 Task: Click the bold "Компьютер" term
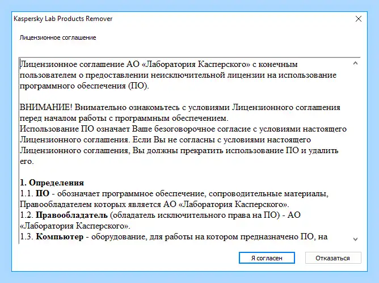click(x=60, y=236)
